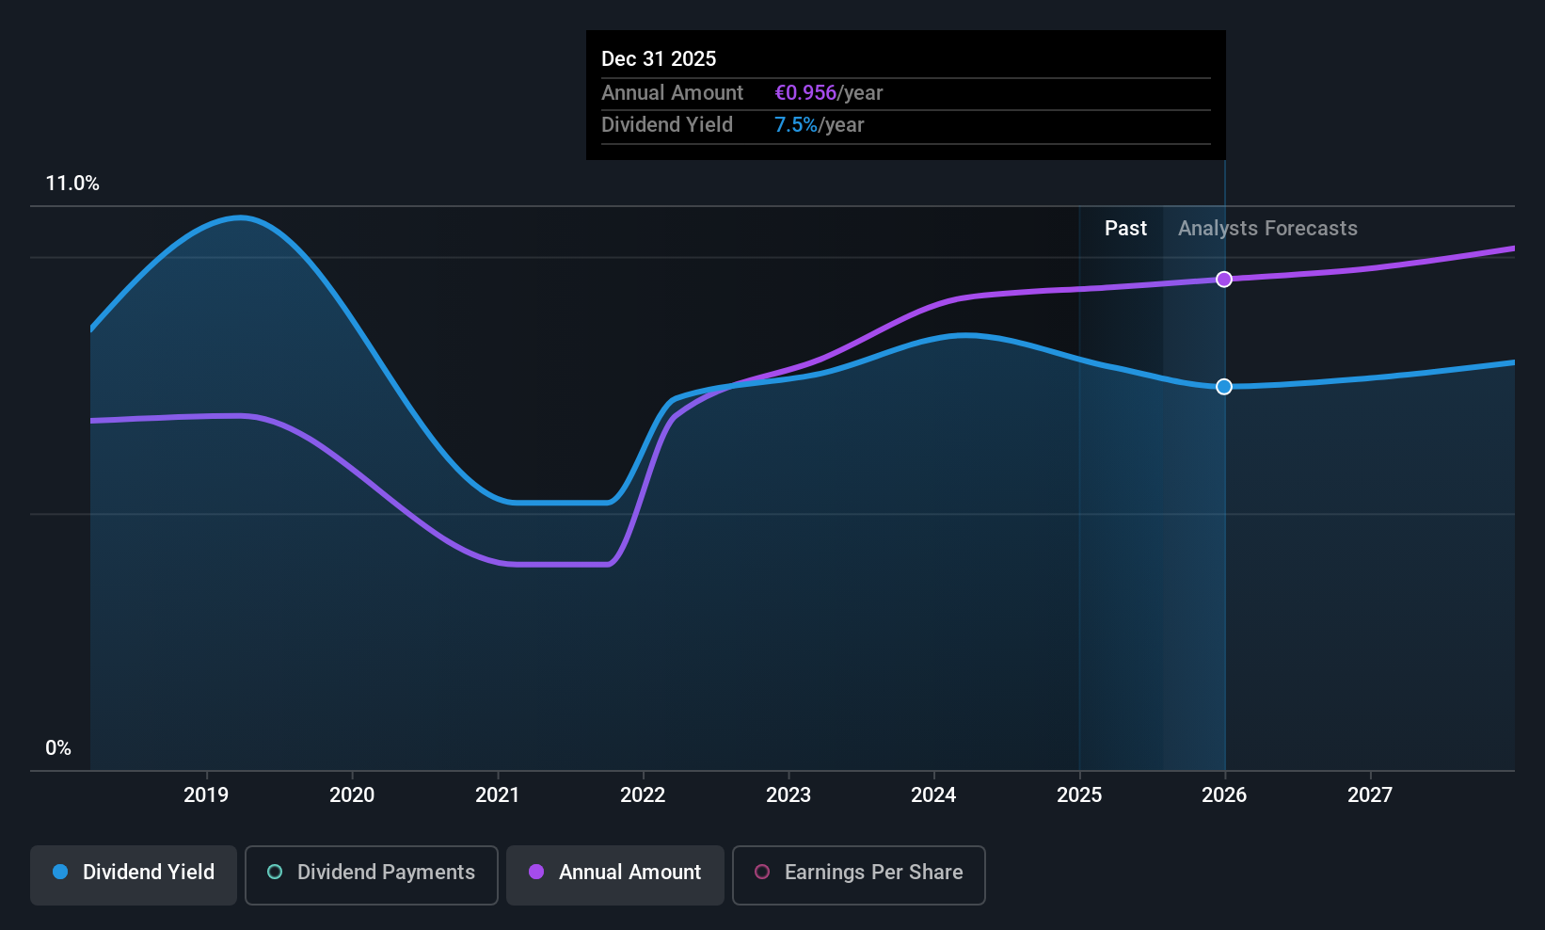Click the 2020 x-axis label
The height and width of the screenshot is (930, 1545).
click(x=352, y=795)
